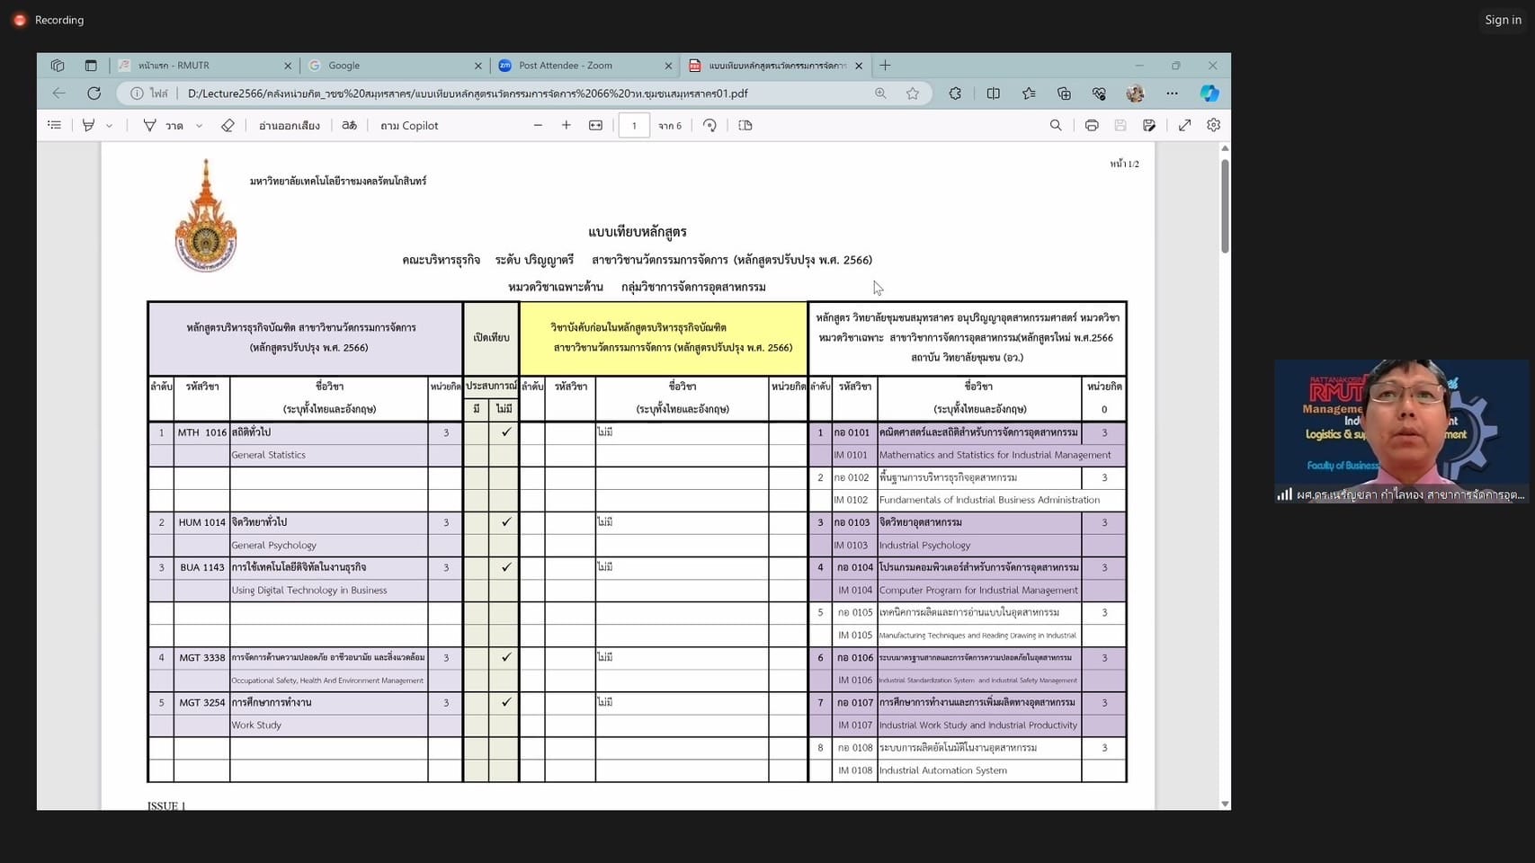
Task: Switch to the Post Attendee - Zoom tab
Action: tap(566, 66)
